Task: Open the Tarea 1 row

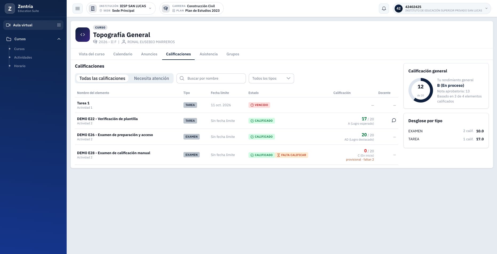Action: [237, 105]
